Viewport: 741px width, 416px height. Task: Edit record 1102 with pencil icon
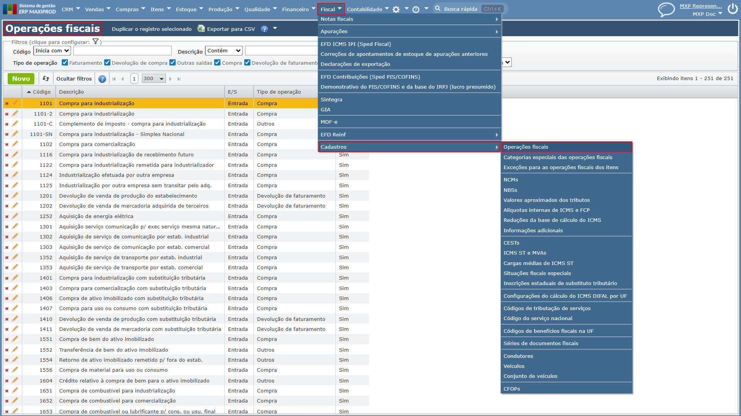(15, 144)
